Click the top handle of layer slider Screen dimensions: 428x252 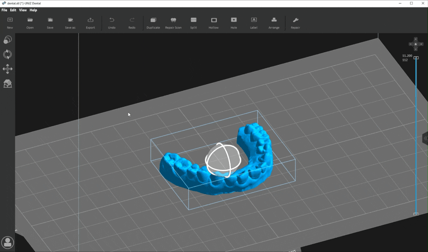pos(416,58)
